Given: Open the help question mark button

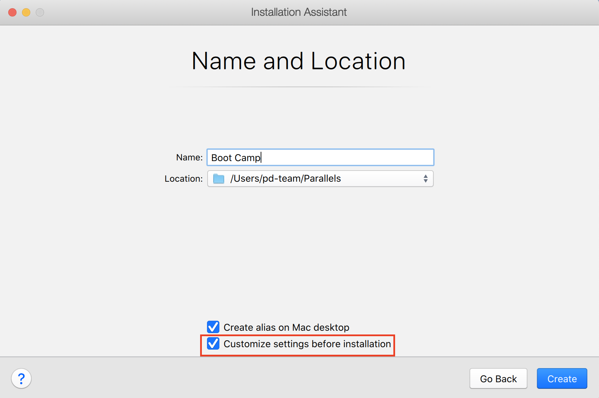Looking at the screenshot, I should pos(21,378).
